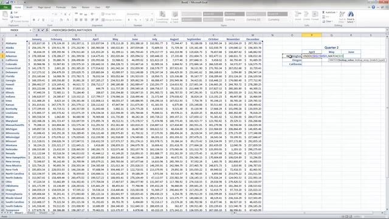The width and height of the screenshot is (389, 219).
Task: Click the vertical scrollbar
Action: coord(387,107)
